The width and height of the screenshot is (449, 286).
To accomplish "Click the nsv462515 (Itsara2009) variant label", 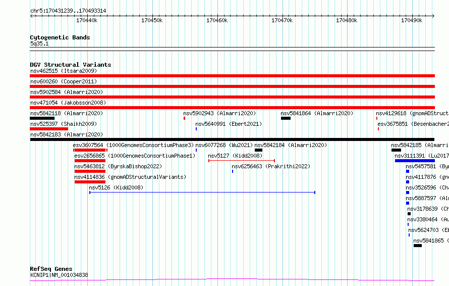I will pos(64,71).
